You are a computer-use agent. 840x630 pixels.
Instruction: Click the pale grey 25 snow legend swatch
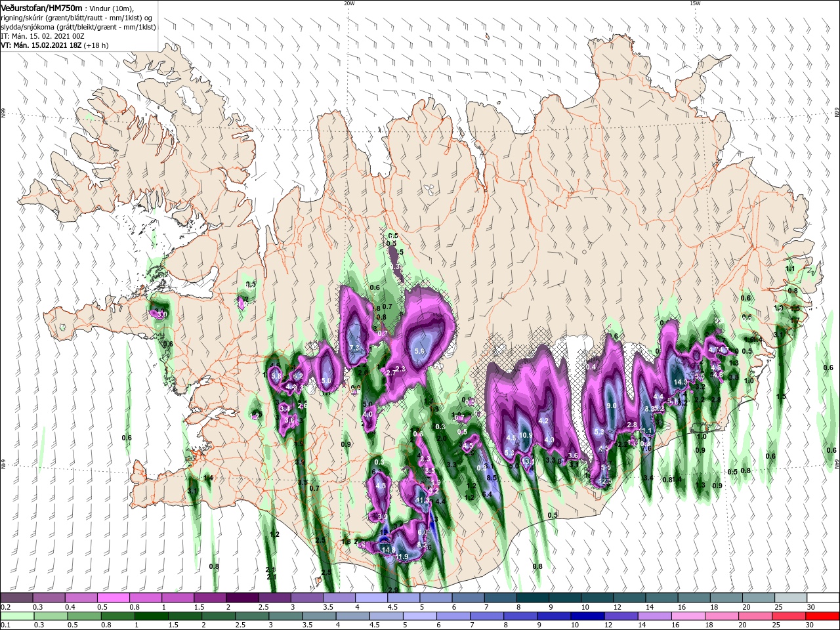pos(791,598)
